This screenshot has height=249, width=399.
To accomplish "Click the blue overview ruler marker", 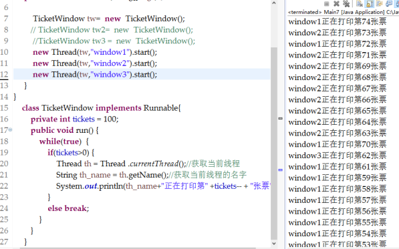I will 281,170.
